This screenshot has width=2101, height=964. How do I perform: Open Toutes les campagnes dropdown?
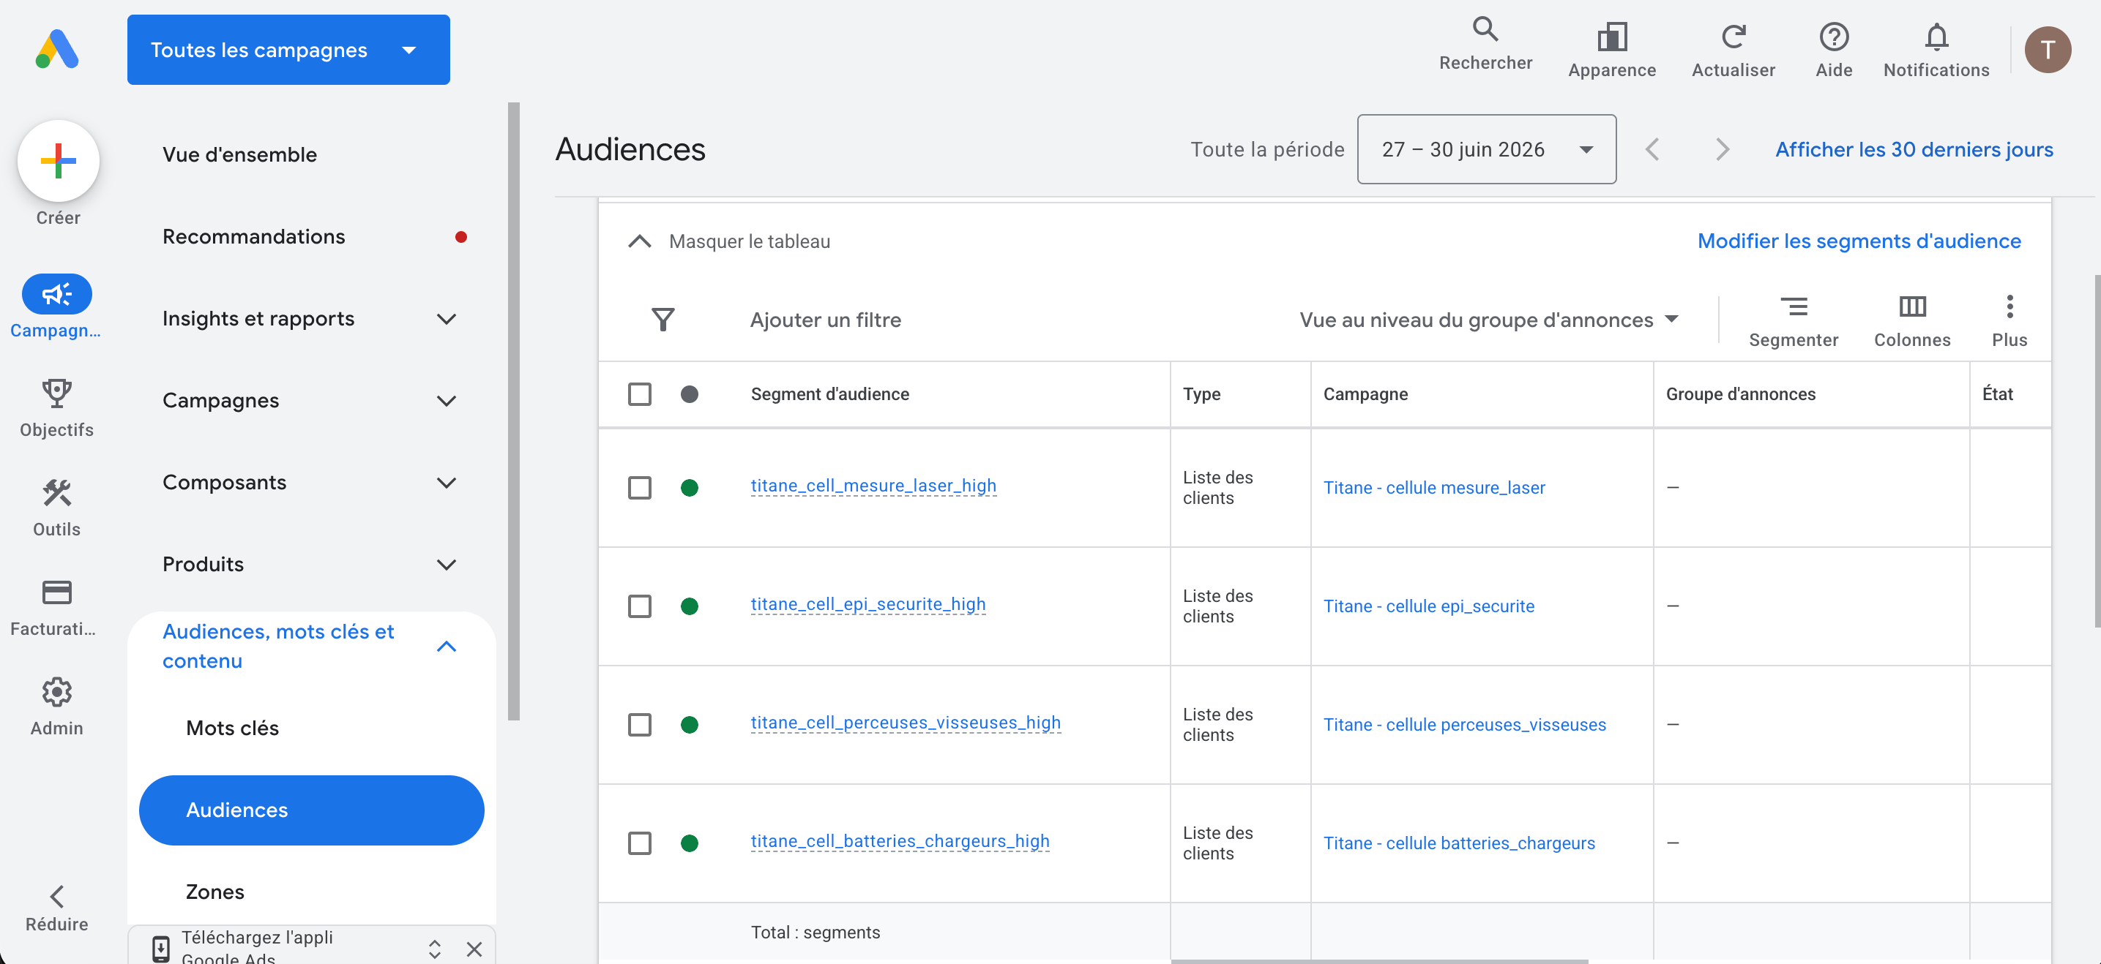pyautogui.click(x=288, y=50)
